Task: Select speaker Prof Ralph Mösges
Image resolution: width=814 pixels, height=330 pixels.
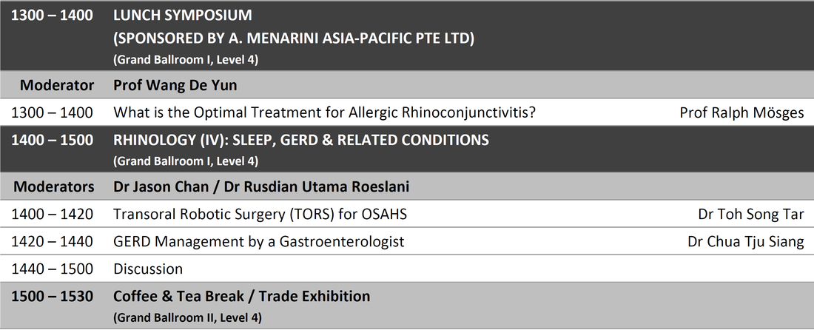Action: [x=741, y=112]
